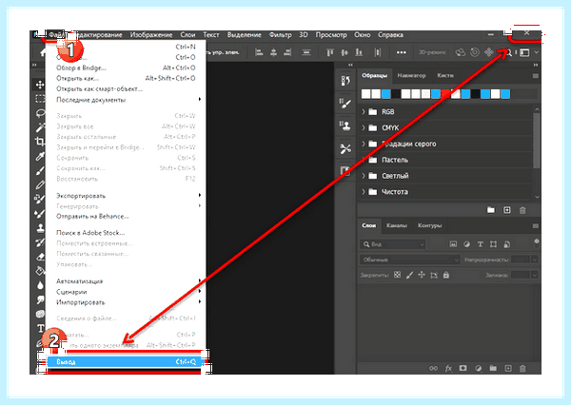Open the Brush Settings collapsed panel icon

(x=345, y=104)
